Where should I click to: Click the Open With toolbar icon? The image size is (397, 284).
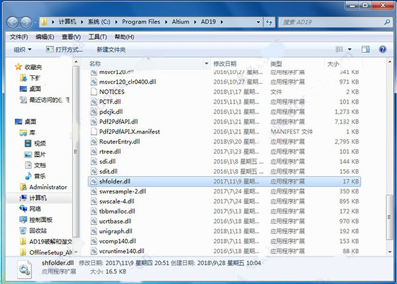coord(50,49)
